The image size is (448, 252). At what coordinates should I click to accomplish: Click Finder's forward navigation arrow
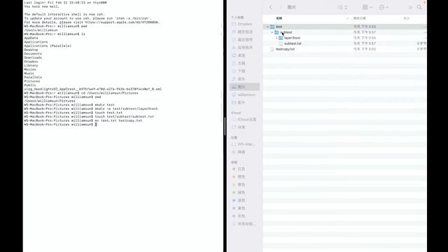pyautogui.click(x=280, y=8)
